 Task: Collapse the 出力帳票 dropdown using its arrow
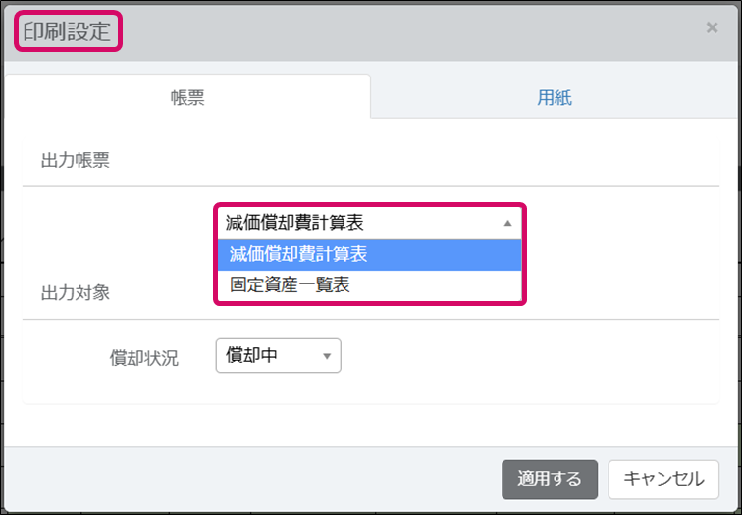507,223
